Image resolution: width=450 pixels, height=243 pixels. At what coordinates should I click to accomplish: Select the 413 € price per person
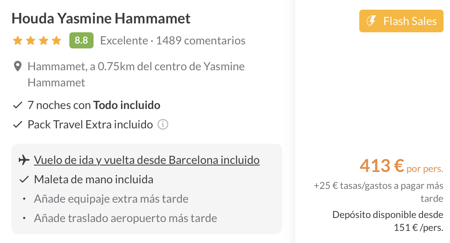[x=382, y=165]
